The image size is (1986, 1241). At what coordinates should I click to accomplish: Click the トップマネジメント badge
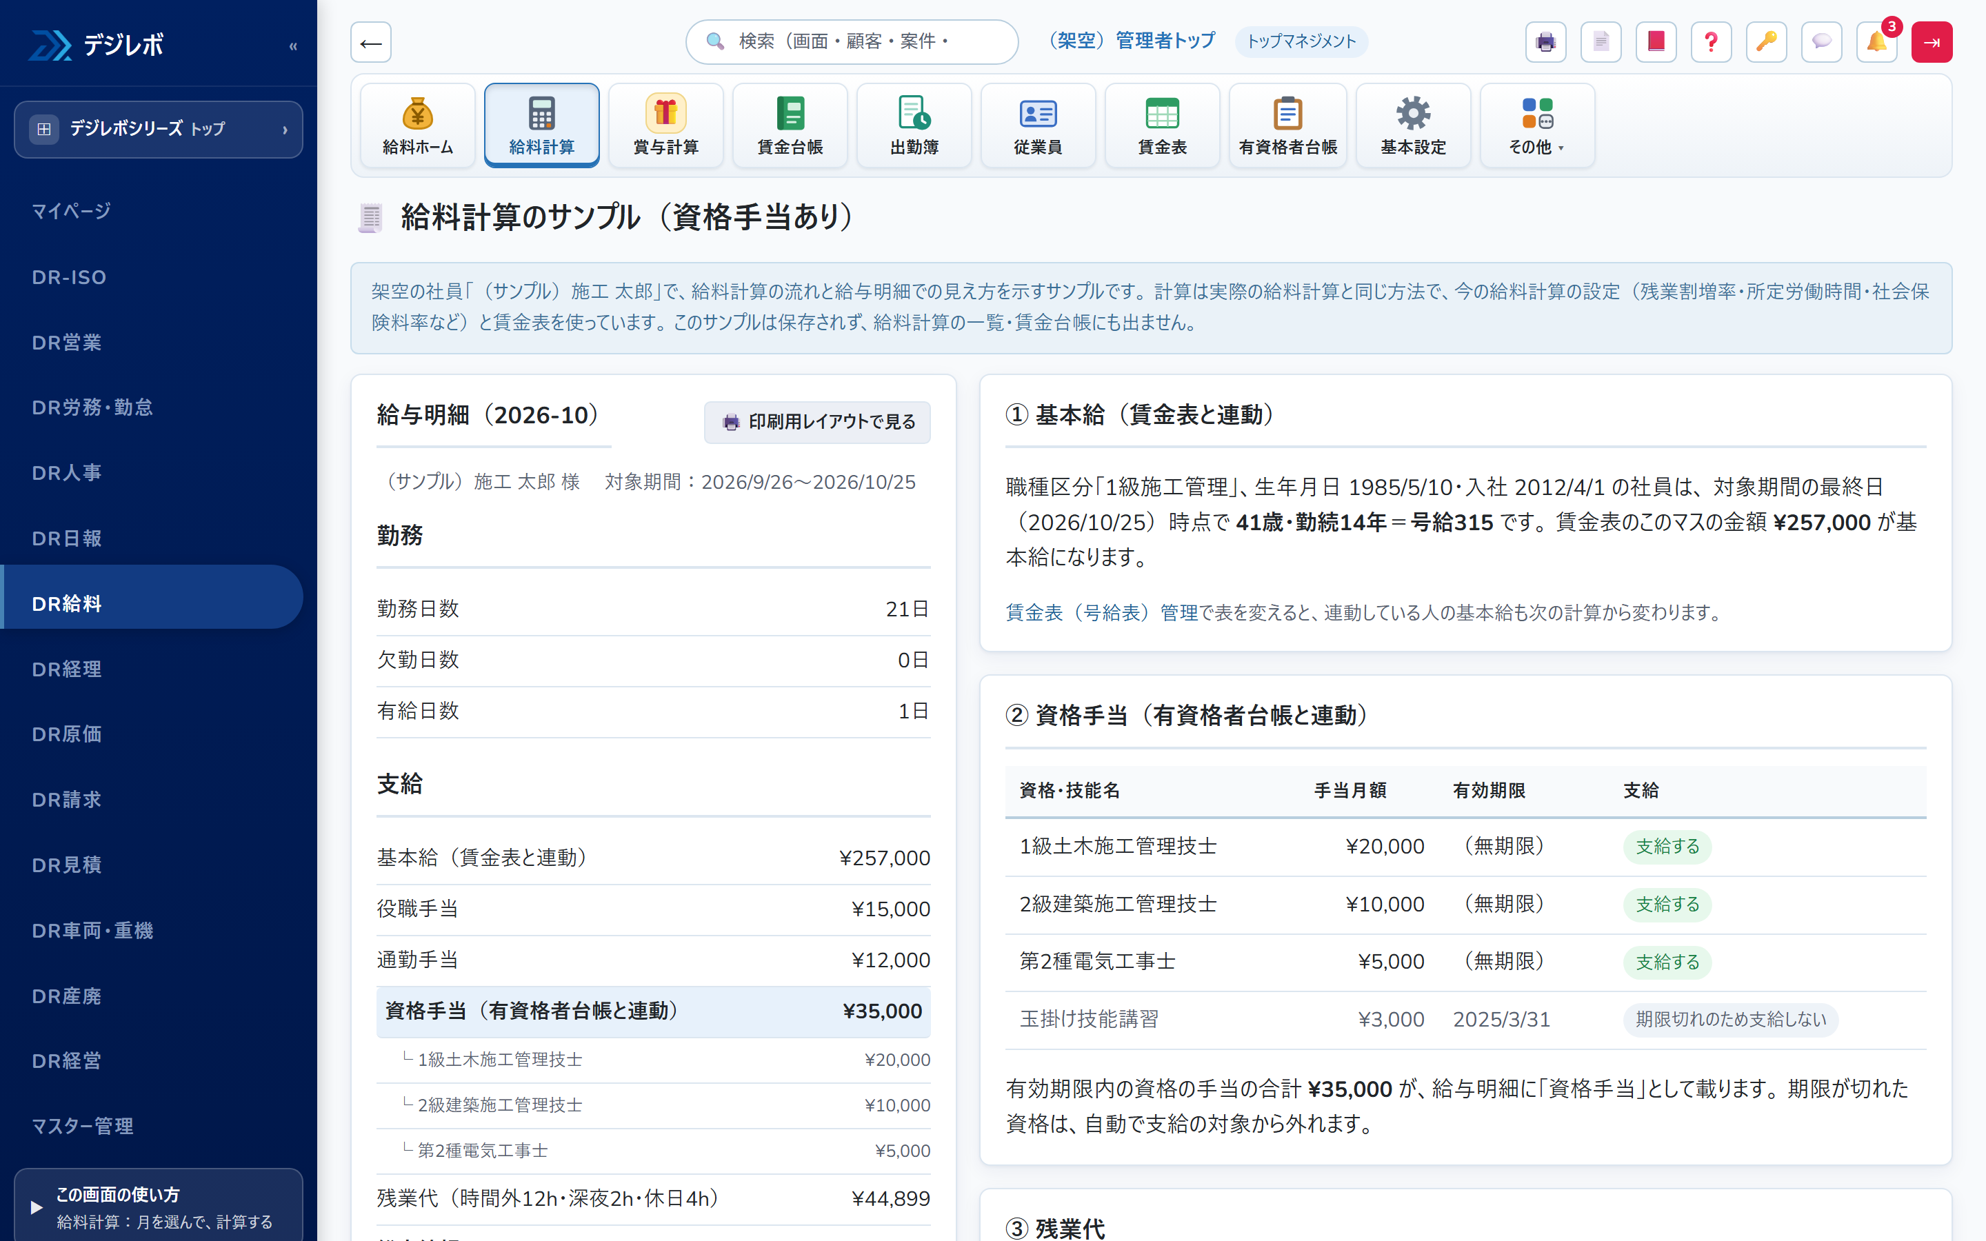pos(1301,41)
